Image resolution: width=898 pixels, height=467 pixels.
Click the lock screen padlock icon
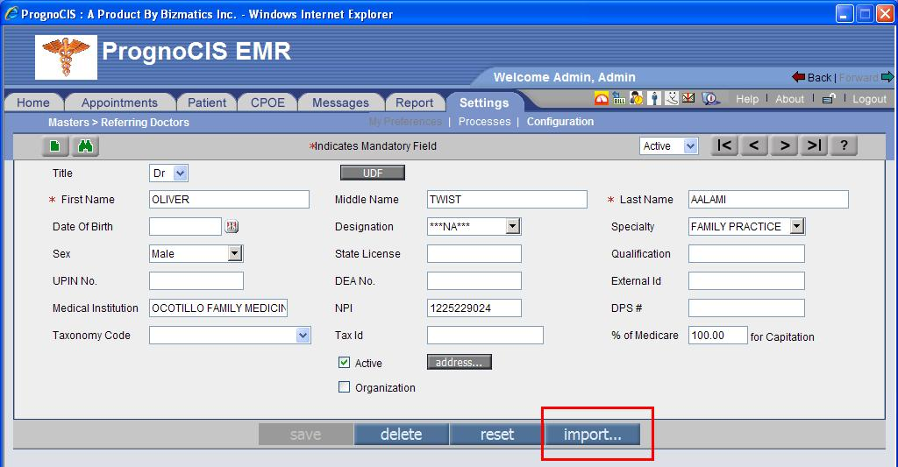[828, 99]
